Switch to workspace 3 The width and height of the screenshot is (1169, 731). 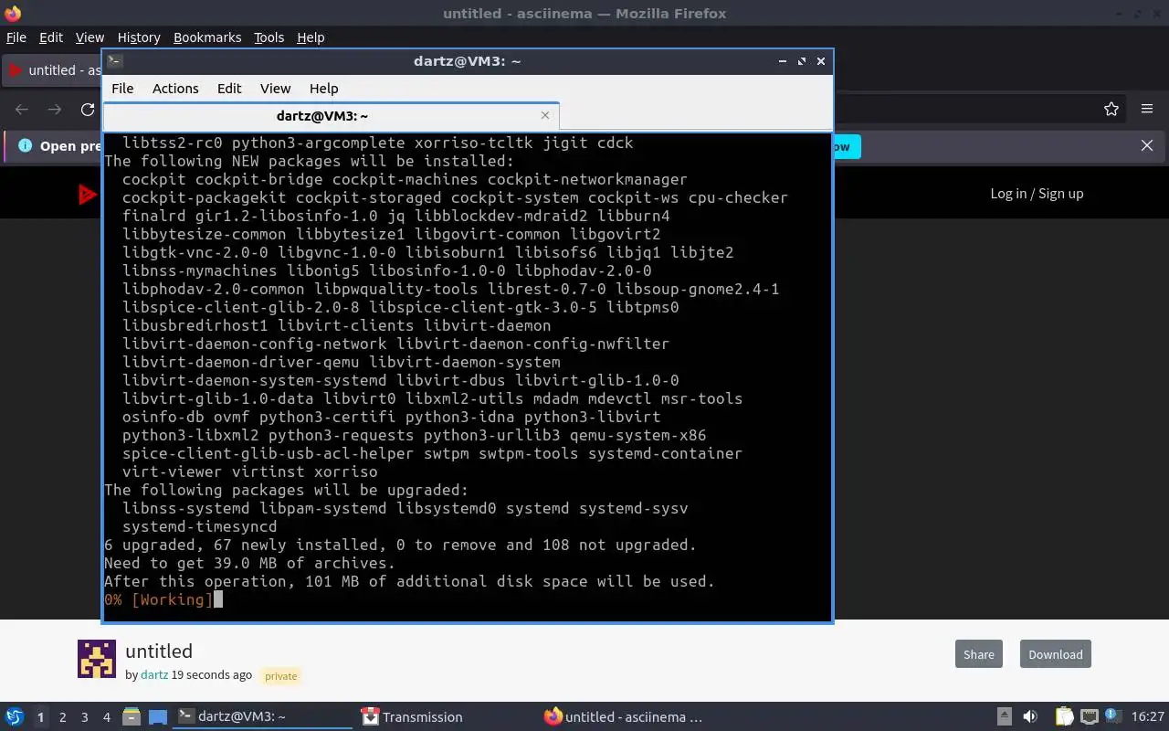pos(85,717)
